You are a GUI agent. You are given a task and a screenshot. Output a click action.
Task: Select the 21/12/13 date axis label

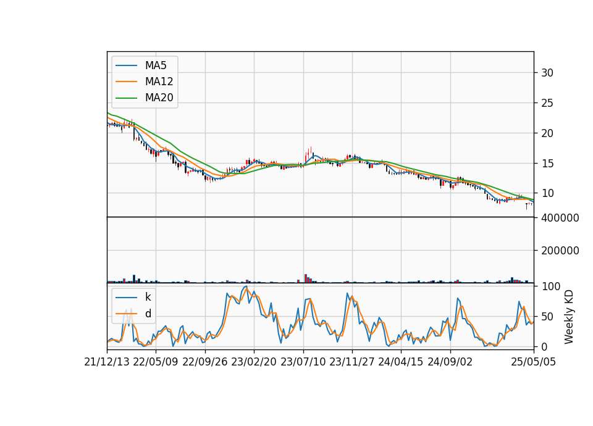click(107, 362)
